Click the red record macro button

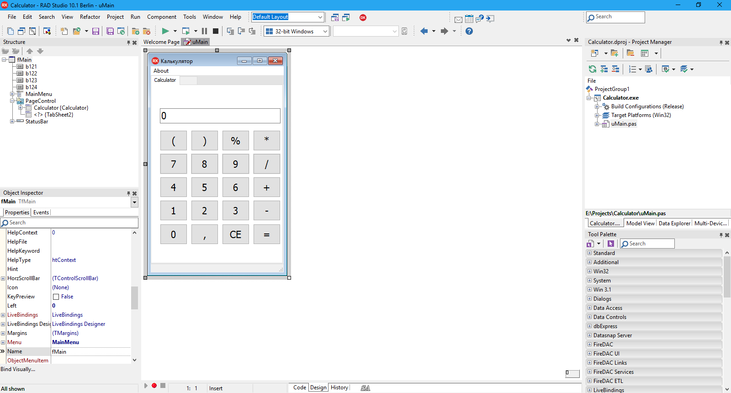pos(154,386)
